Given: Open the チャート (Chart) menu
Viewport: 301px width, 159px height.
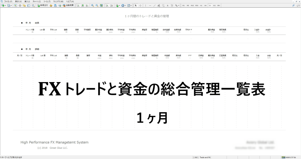Looking at the screenshot, I should pos(37,2).
